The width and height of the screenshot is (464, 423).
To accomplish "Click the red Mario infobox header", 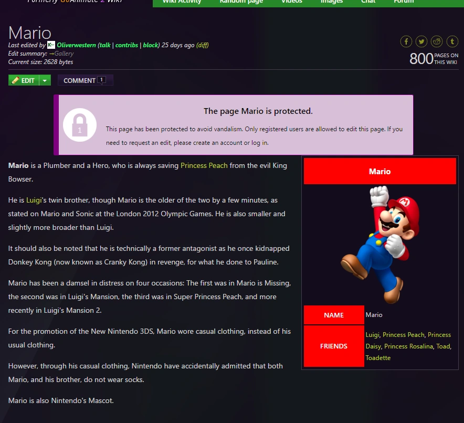I will (x=379, y=171).
